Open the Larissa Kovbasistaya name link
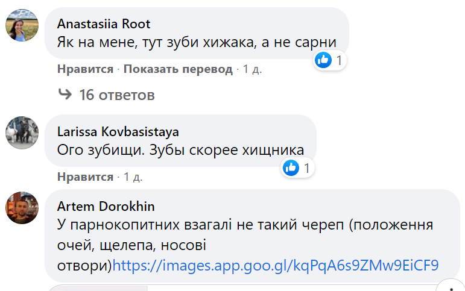465x291 pixels. click(118, 132)
